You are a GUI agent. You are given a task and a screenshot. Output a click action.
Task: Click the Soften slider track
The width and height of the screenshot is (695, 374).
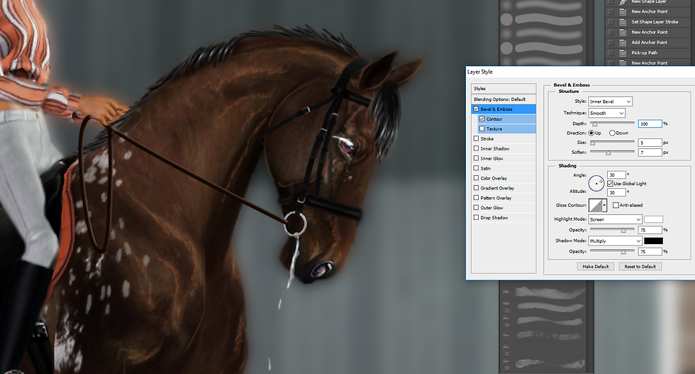[612, 151]
